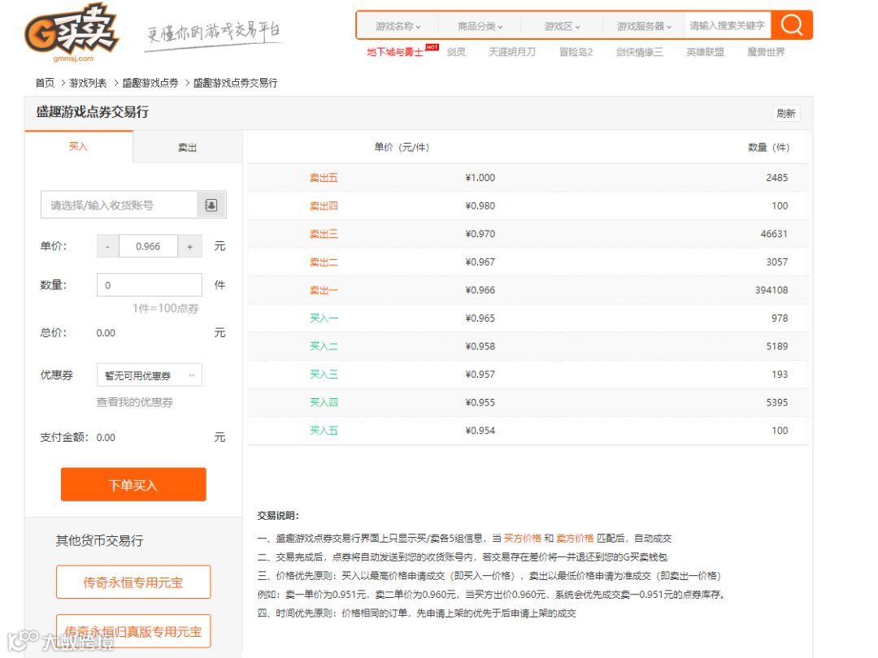Screen dimensions: 878x658
Task: Open the 游戏区 dropdown
Action: 562,26
